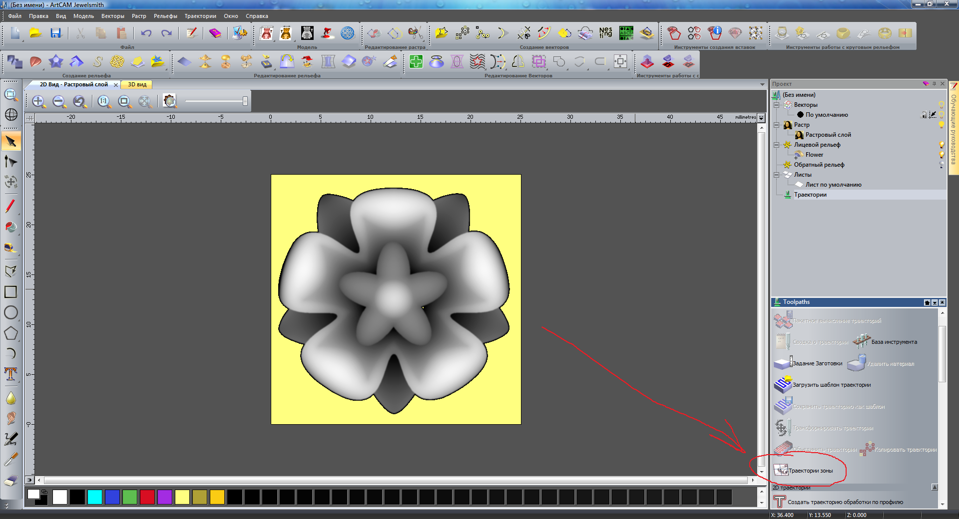959x519 pixels.
Task: Open the Правка menu
Action: click(x=38, y=16)
